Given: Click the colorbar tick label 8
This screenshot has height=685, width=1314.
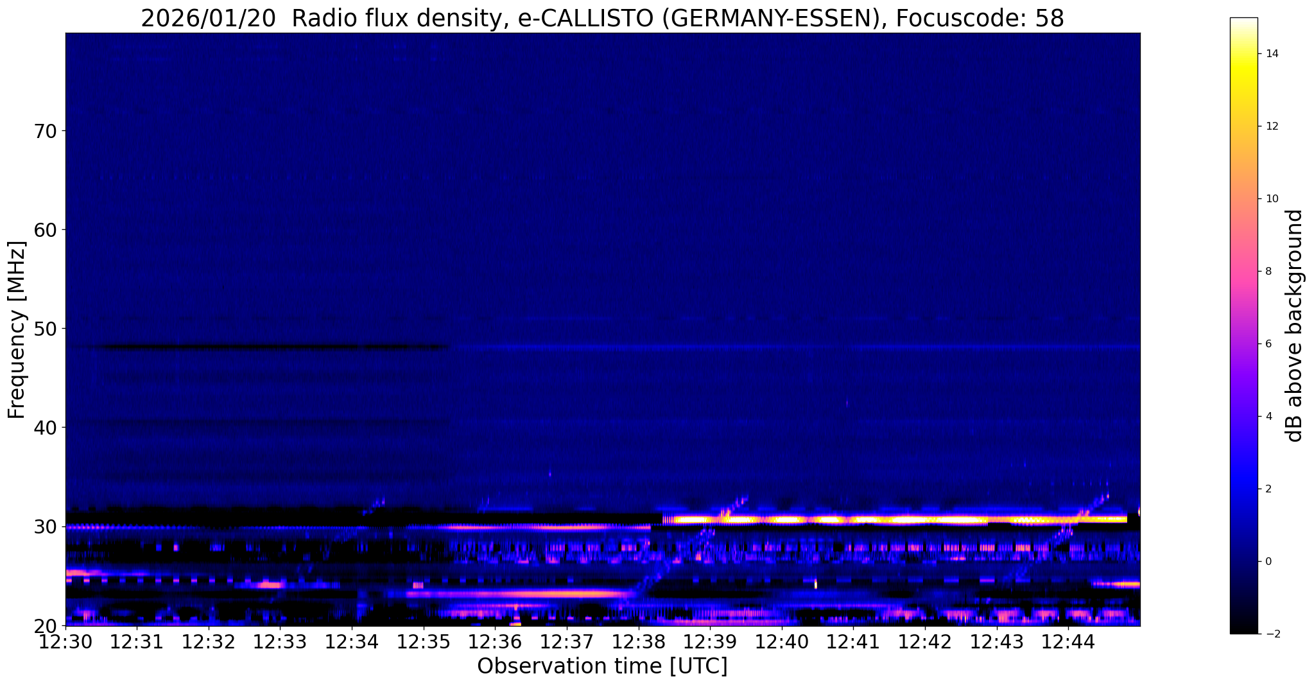Looking at the screenshot, I should point(1268,271).
